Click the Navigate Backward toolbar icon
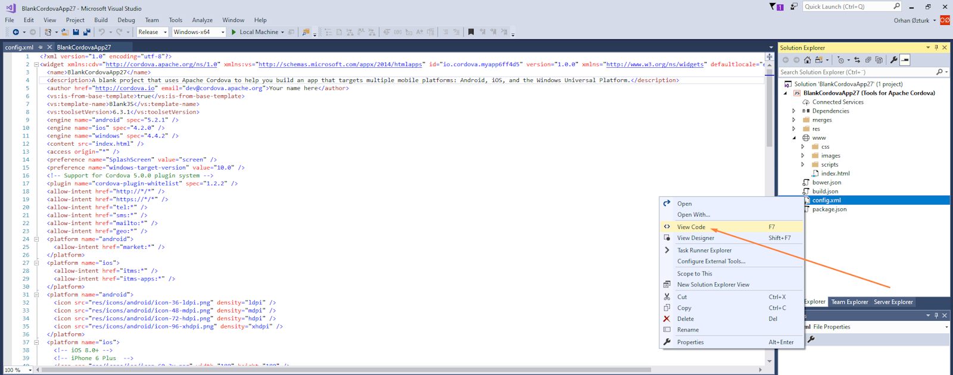The image size is (953, 375). pyautogui.click(x=16, y=32)
